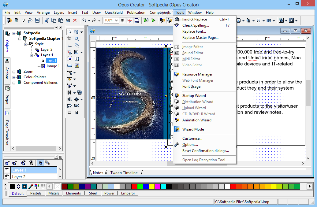
Task: Click the Objects tree horizontal scrollbar
Action: tap(36, 148)
